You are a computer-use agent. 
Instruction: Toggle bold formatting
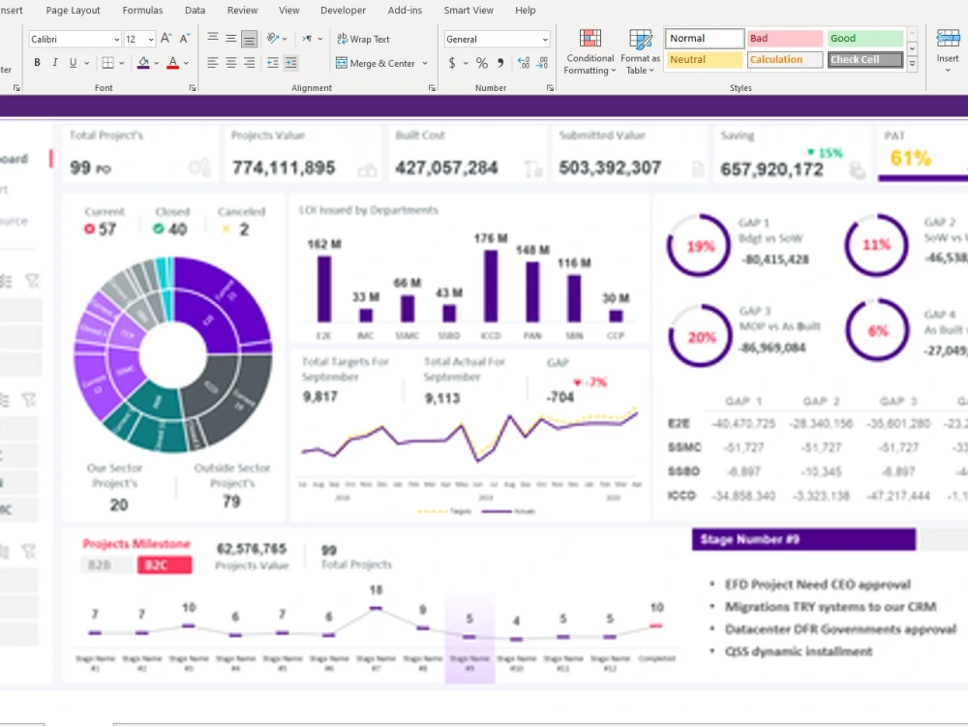click(x=37, y=62)
